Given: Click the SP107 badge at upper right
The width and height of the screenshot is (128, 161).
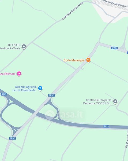Looking at the screenshot, I should coord(114,48).
